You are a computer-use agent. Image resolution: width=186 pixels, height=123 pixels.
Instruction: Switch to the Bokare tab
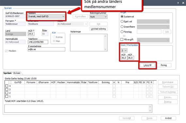click(17, 73)
